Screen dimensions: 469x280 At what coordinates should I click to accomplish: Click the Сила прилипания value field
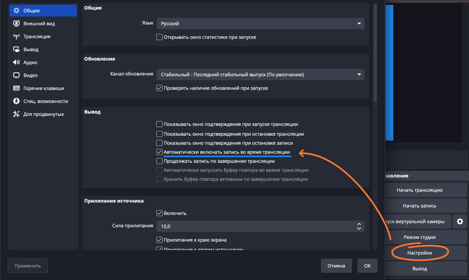click(255, 227)
